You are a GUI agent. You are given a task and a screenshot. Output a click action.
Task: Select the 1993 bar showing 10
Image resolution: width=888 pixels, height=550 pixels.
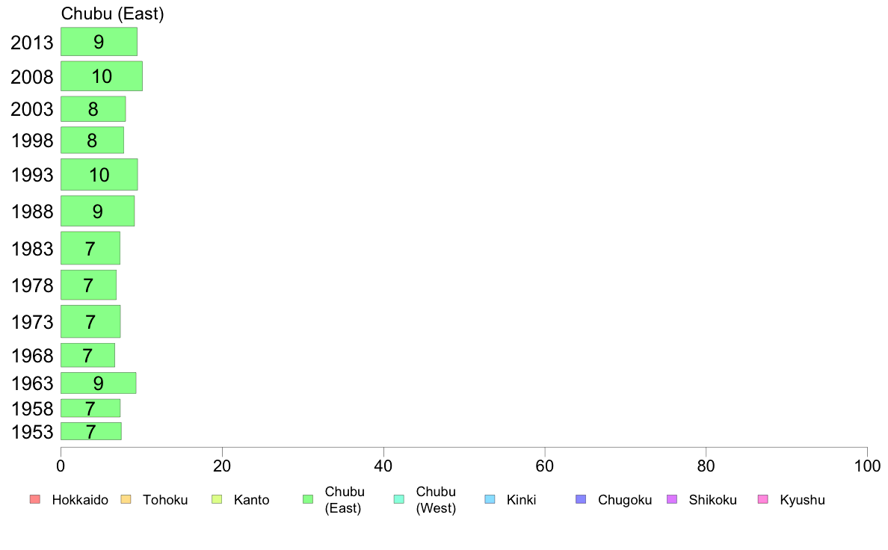99,174
